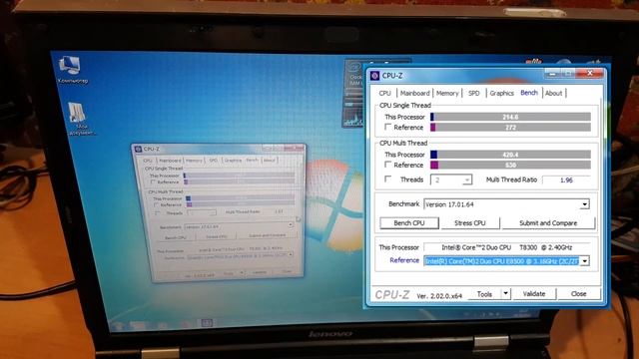Click the CPU-Z title bar icon in front window
Screen dimensions: 639x359
tap(375, 76)
